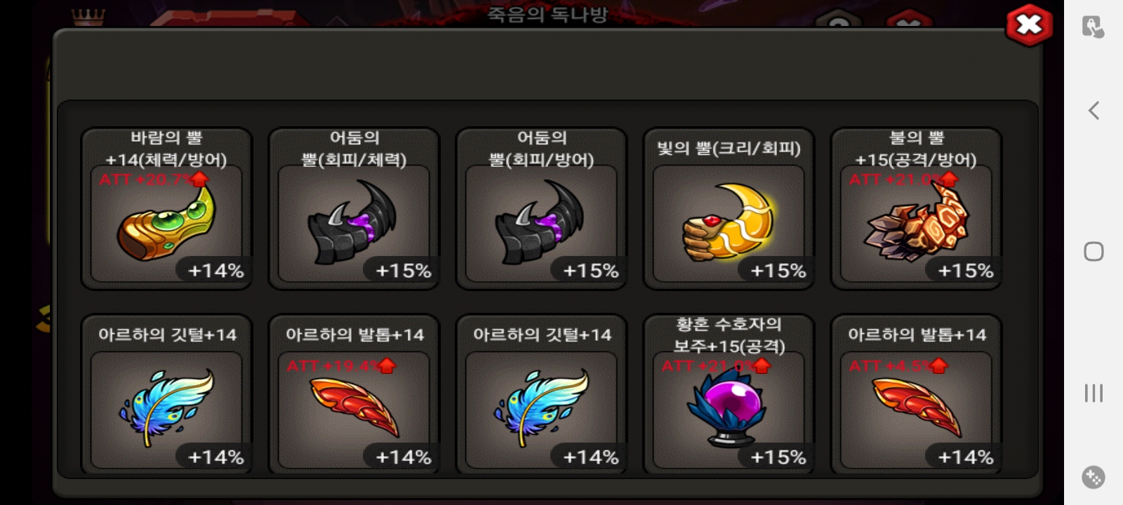Viewport: 1123px width, 505px height.
Task: Close the item list with red X
Action: (x=1029, y=25)
